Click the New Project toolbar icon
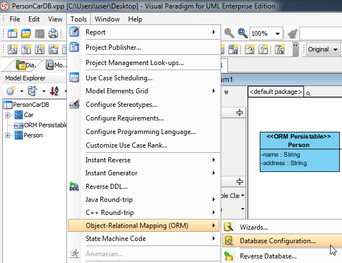 click(12, 33)
